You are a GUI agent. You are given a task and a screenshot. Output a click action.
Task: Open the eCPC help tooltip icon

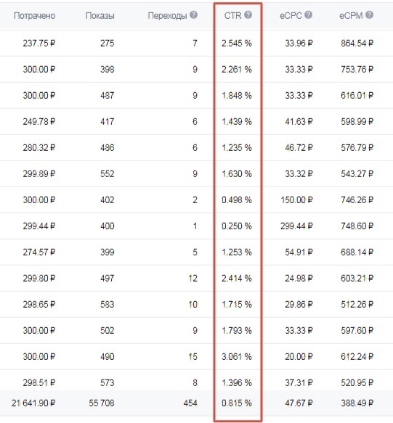coord(309,15)
